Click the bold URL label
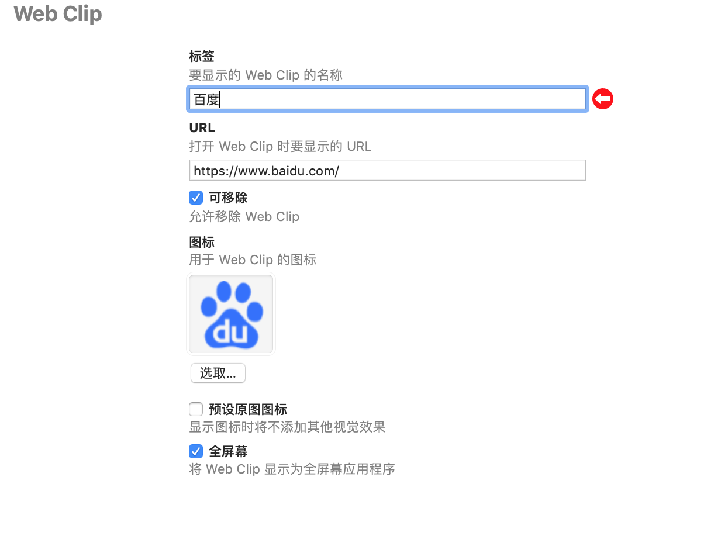This screenshot has width=704, height=546. 202,127
